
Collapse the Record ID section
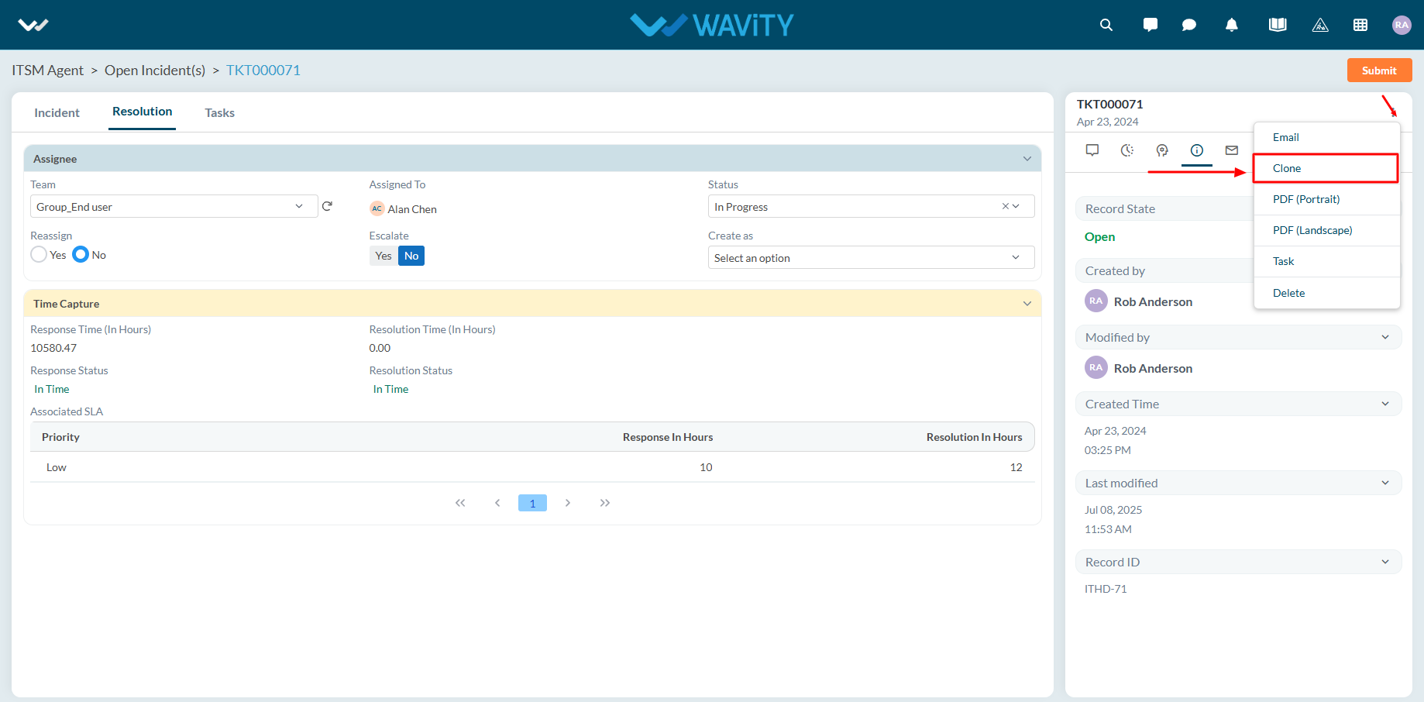pyautogui.click(x=1385, y=562)
